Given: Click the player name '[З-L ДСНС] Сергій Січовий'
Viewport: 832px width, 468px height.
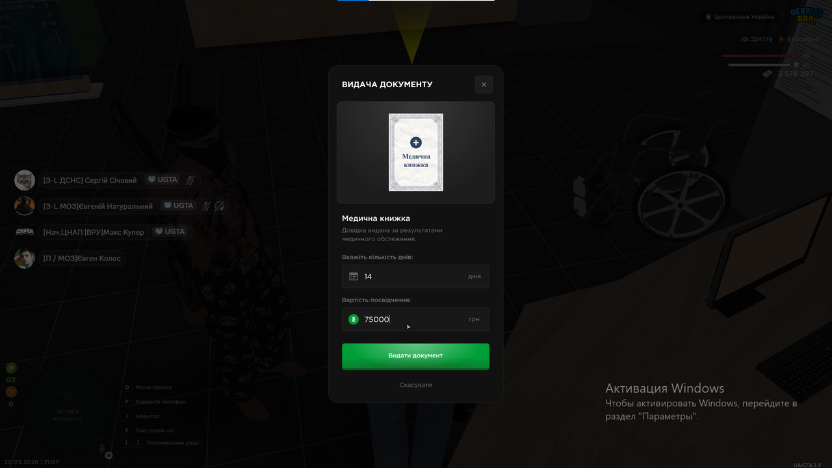Looking at the screenshot, I should click(x=90, y=180).
